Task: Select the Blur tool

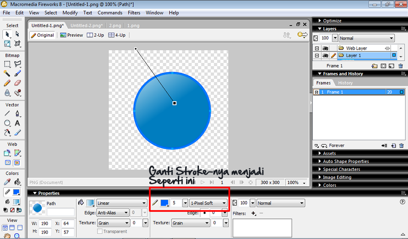Action: tap(7, 93)
